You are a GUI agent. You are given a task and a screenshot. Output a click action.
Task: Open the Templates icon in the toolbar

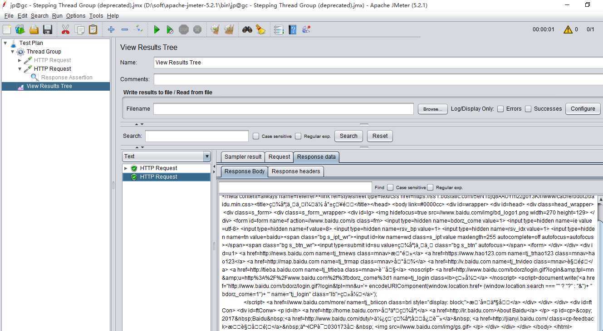[20, 29]
